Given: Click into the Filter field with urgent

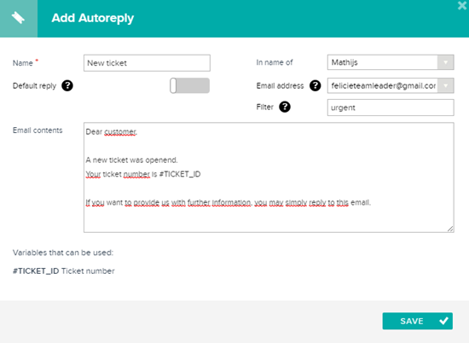Looking at the screenshot, I should click(391, 108).
